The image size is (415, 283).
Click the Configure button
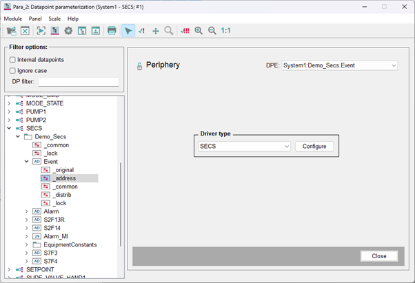(314, 146)
